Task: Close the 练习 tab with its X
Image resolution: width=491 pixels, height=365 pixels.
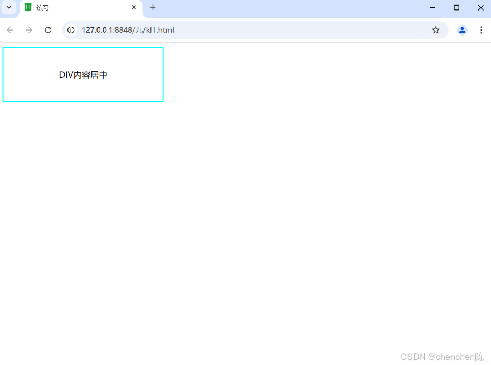Action: click(x=134, y=8)
